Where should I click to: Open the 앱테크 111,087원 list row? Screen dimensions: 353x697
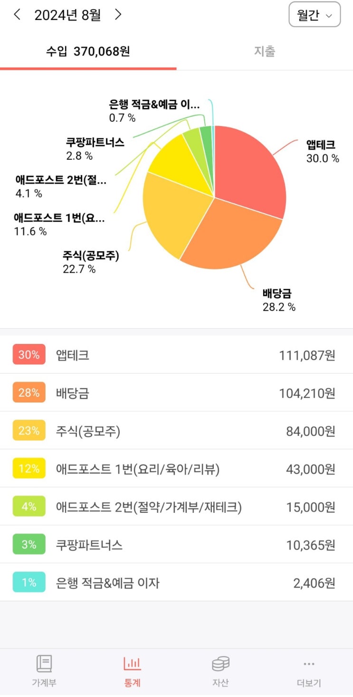pos(176,355)
